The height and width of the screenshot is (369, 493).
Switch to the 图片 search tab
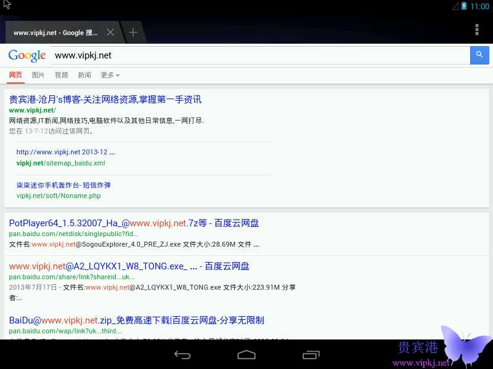click(x=38, y=75)
